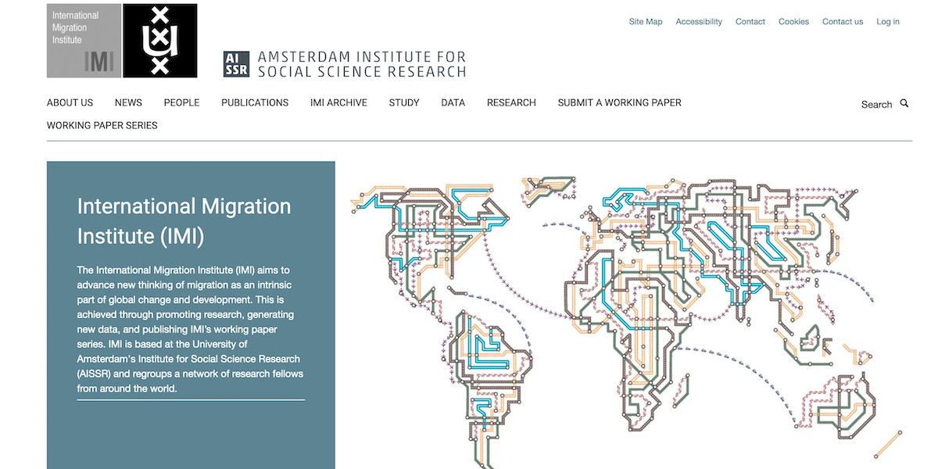Click the Log in link
Viewport: 938px width, 469px height.
click(x=887, y=22)
